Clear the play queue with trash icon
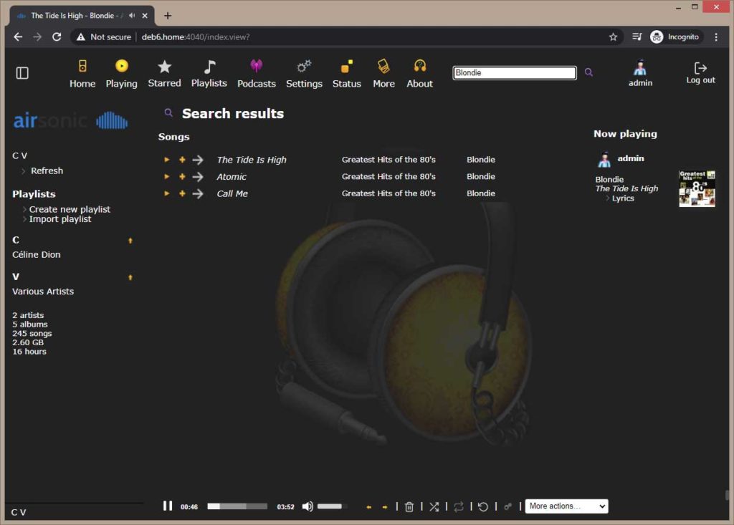 [x=409, y=506]
